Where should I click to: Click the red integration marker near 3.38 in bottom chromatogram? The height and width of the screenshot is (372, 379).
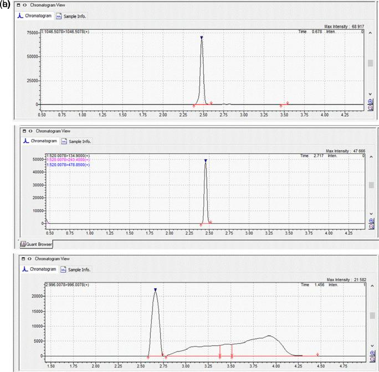coord(220,351)
